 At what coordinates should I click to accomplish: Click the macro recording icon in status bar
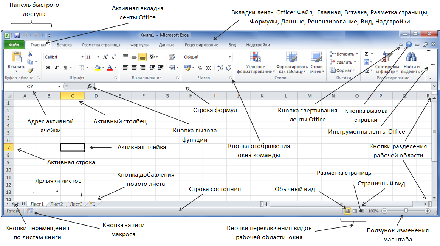(x=30, y=211)
